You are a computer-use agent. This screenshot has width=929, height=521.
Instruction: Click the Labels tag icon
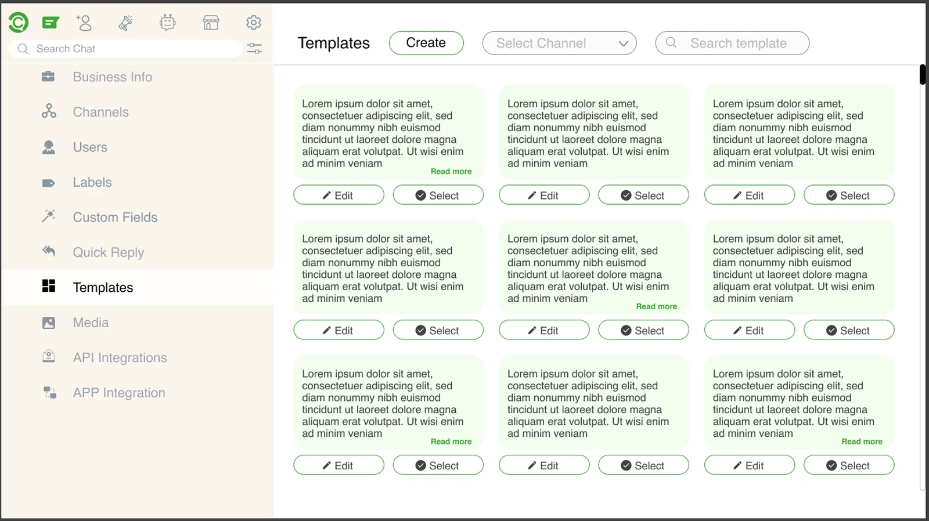[49, 183]
